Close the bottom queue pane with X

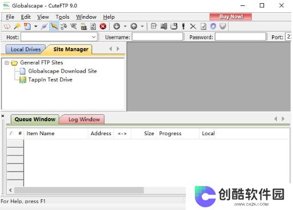[x=3, y=116]
